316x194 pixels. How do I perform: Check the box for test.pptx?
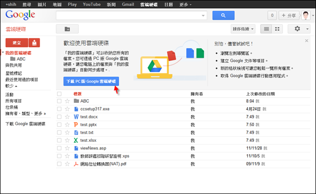[x=59, y=125]
